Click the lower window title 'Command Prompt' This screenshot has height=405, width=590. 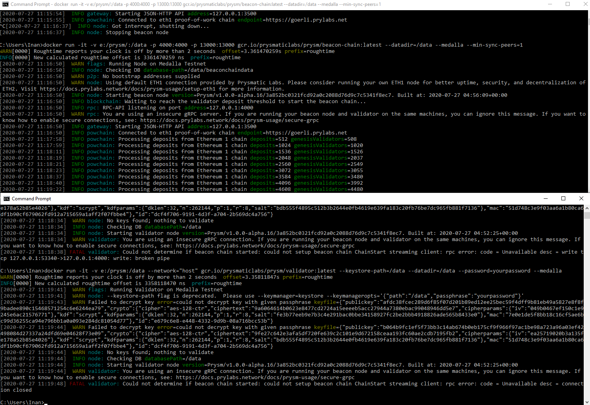31,199
